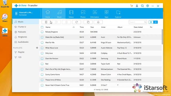The height and width of the screenshot is (96, 171).
Task: Open the Home tab
Action: pyautogui.click(x=48, y=14)
